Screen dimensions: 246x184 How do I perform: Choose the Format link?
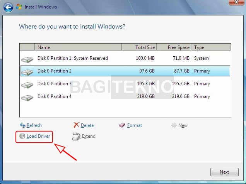(135, 125)
